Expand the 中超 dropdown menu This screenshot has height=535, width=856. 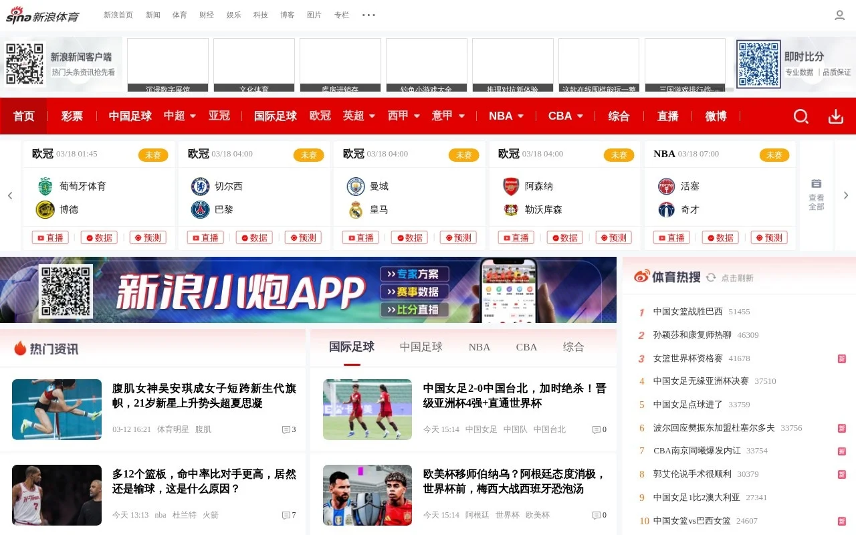tap(179, 116)
